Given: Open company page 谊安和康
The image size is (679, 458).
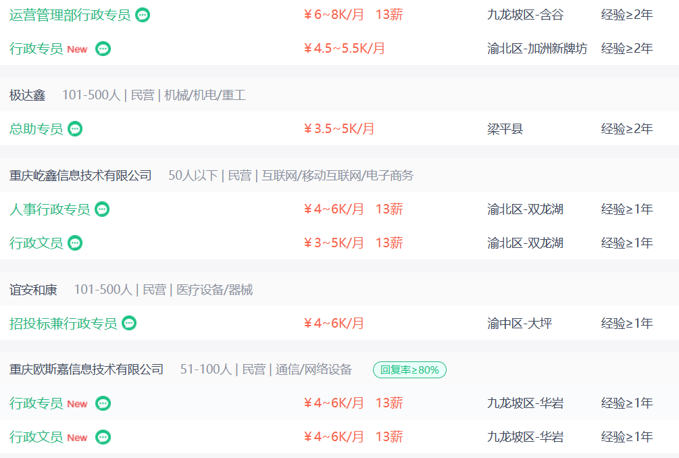Looking at the screenshot, I should pos(33,290).
